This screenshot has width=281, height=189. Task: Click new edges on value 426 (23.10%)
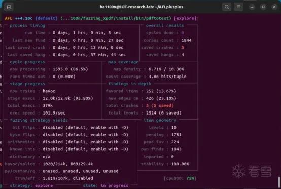[x=161, y=98]
